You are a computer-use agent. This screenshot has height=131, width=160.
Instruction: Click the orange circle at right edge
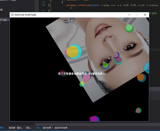click(141, 77)
